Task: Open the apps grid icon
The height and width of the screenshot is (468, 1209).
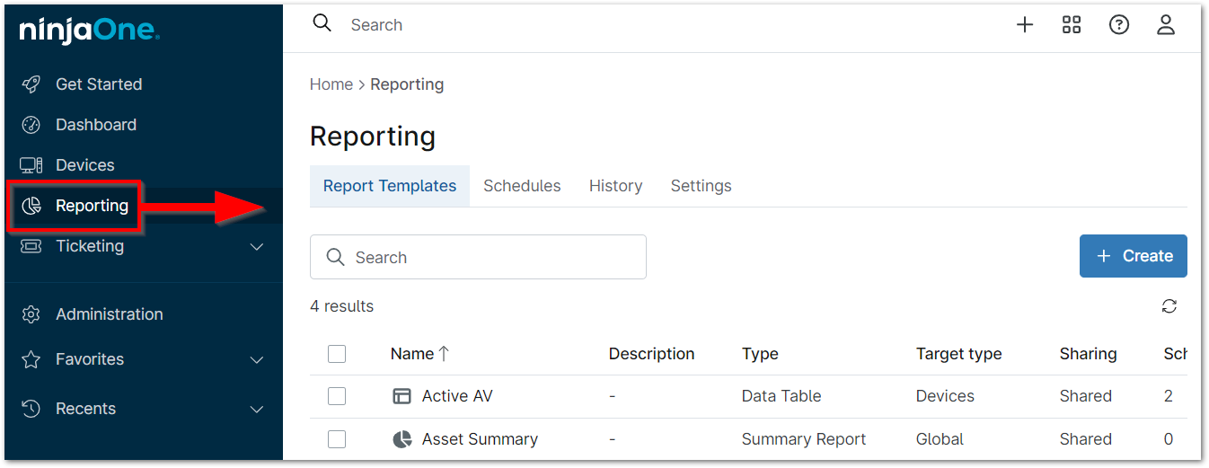Action: click(x=1072, y=25)
